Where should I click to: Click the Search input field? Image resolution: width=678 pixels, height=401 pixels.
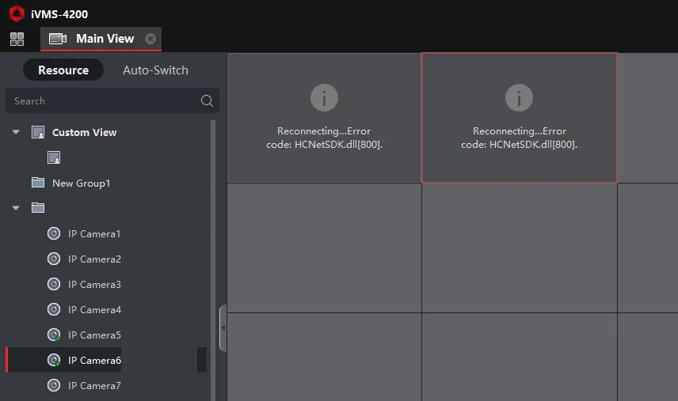(103, 100)
